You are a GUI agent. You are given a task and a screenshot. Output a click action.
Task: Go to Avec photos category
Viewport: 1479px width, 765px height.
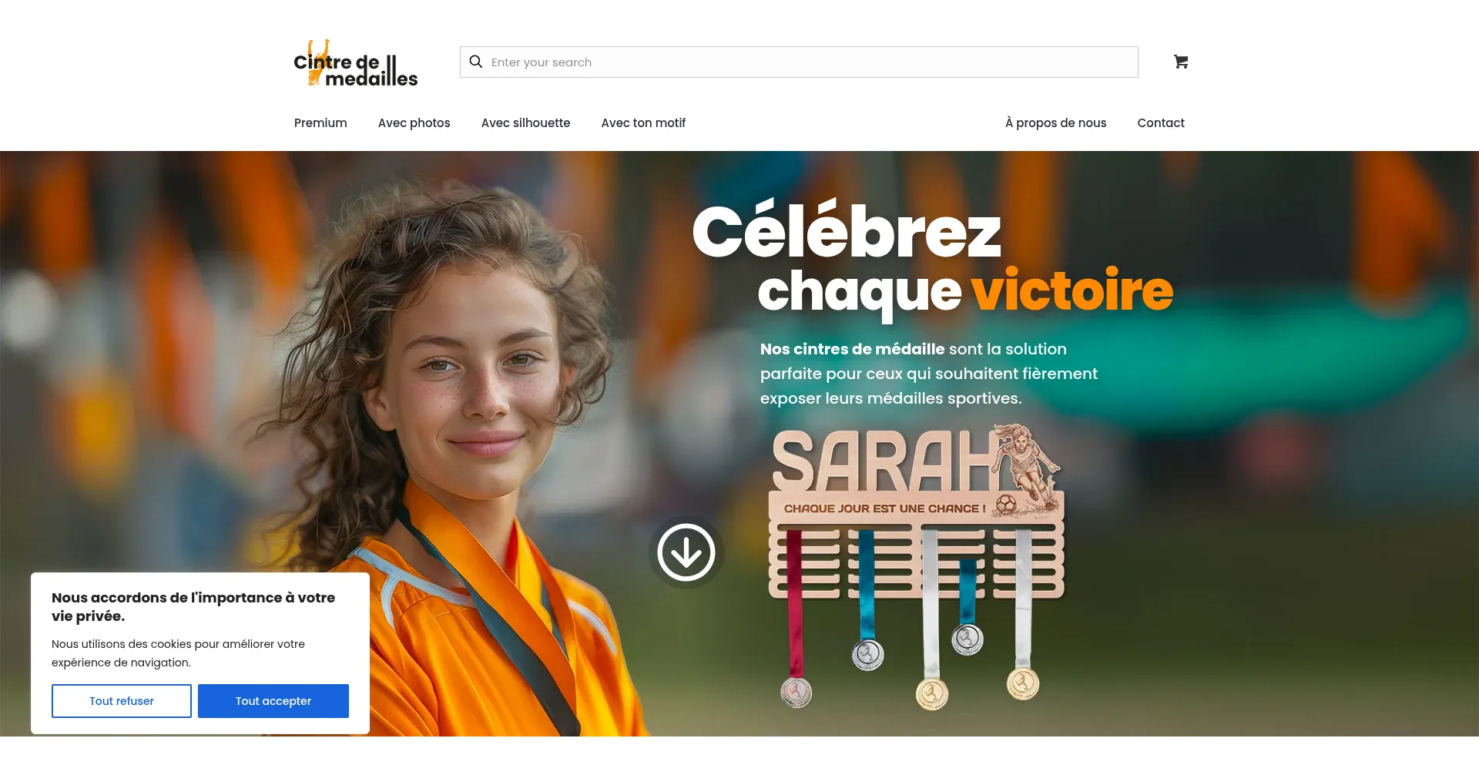414,122
